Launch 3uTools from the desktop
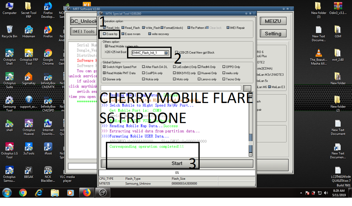 29,149
